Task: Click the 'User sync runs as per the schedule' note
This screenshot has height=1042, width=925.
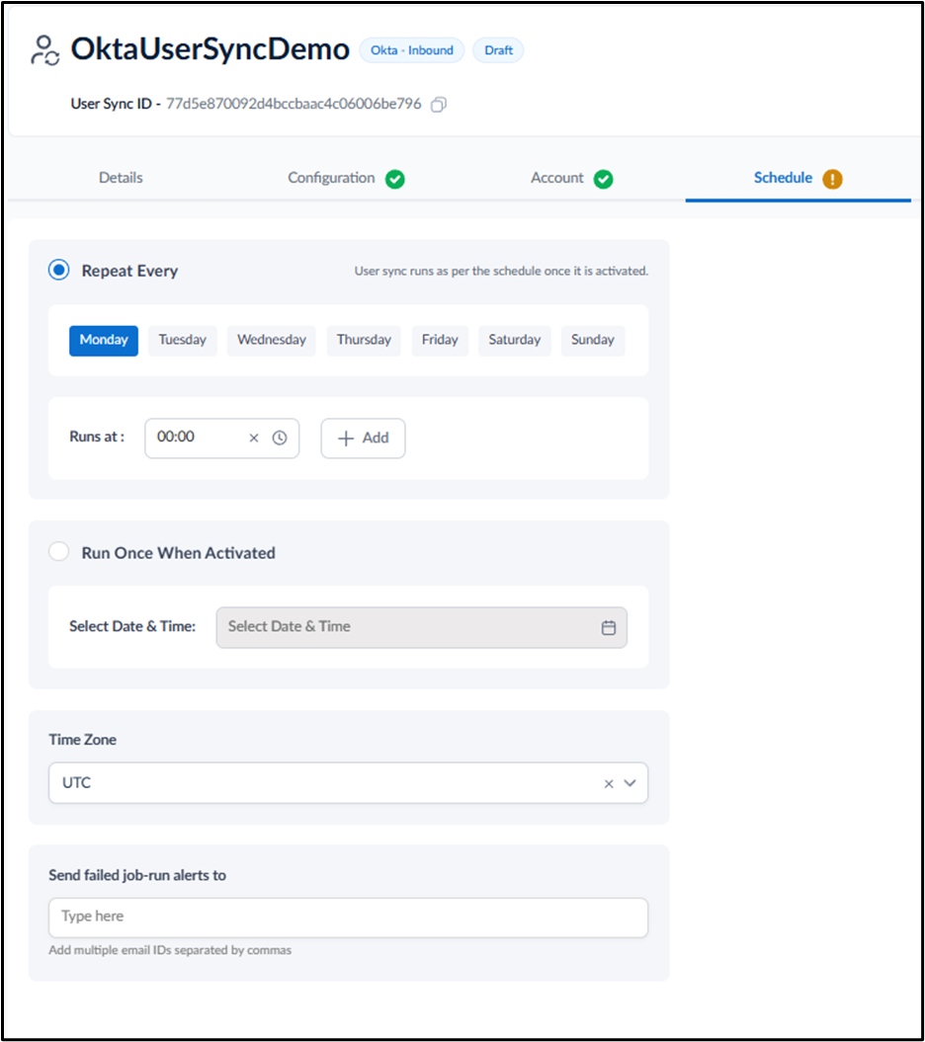Action: click(x=501, y=272)
